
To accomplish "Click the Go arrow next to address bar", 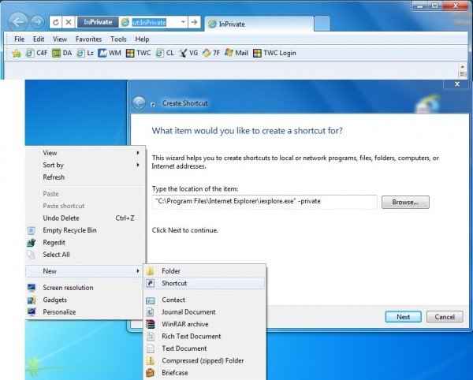I will coord(194,22).
